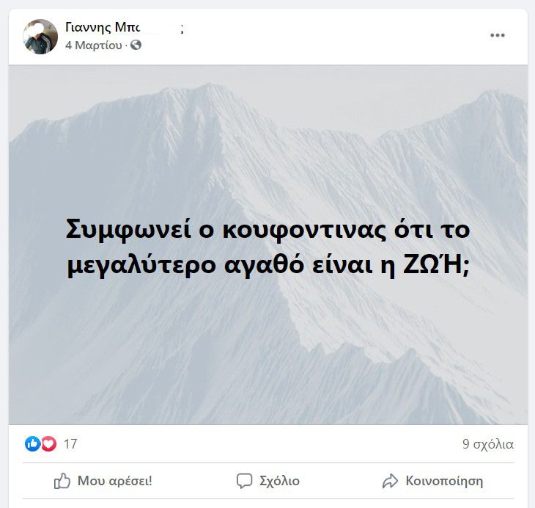Click the Σχόλιο comment button label
535x508 pixels.
point(279,481)
